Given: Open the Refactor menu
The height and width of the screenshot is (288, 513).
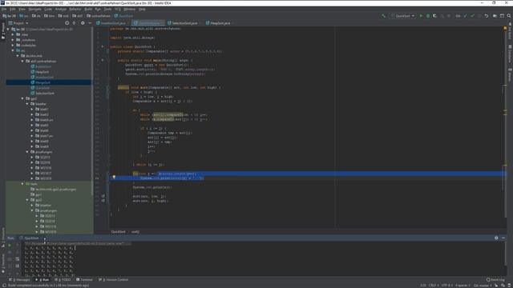Looking at the screenshot, I should coord(75,9).
